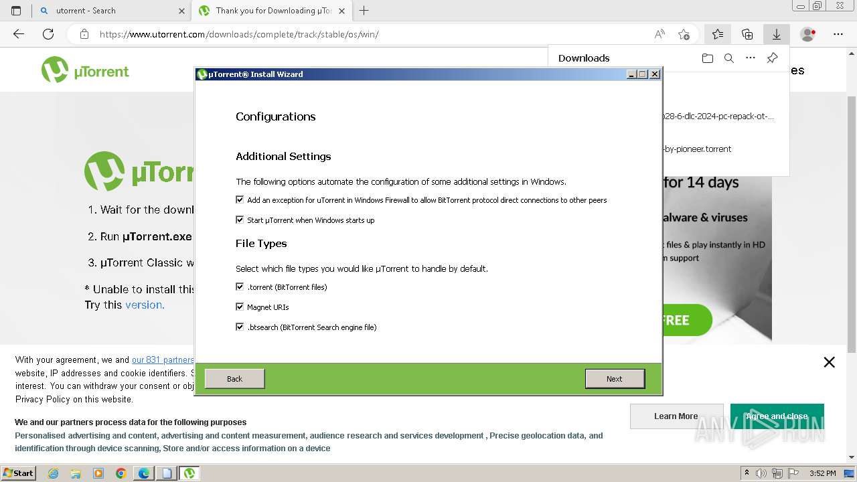
Task: Open the network status tray icon
Action: (777, 473)
